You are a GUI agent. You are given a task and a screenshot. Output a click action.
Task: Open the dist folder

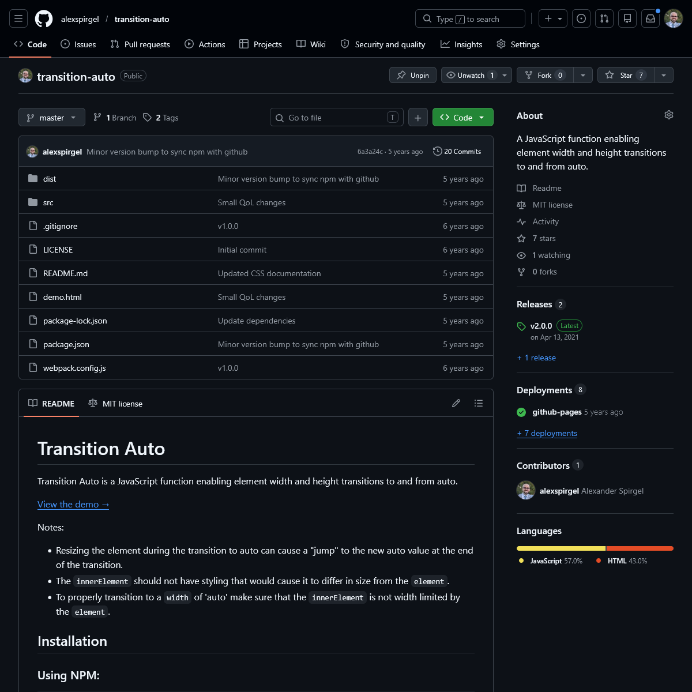(x=50, y=179)
